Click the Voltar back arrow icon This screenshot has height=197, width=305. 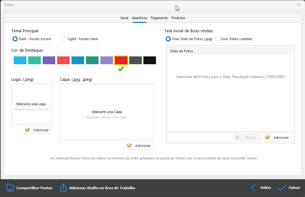[254, 188]
